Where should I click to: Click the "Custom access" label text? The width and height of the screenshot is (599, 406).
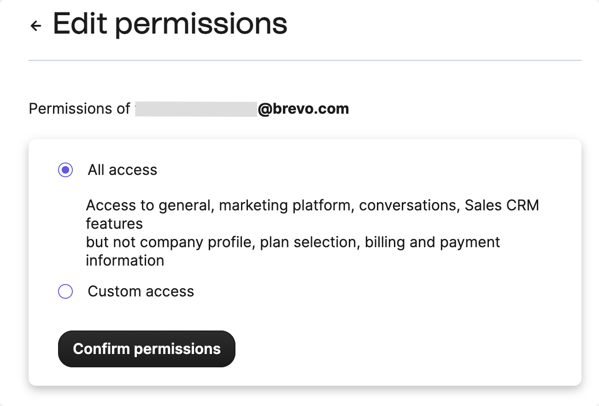[x=141, y=291]
